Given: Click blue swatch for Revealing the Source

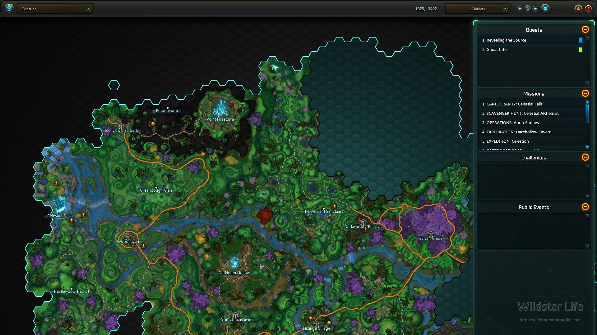Looking at the screenshot, I should point(581,40).
